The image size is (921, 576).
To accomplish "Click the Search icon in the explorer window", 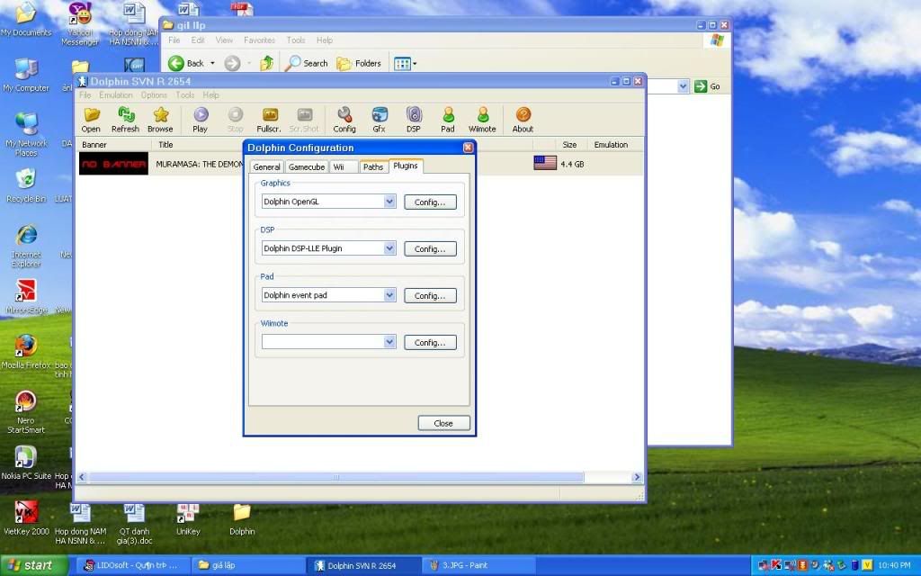I will tap(306, 63).
